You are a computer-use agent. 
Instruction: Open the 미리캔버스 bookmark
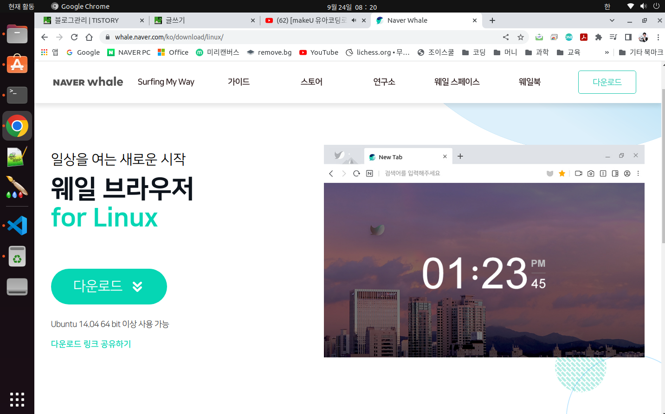coord(218,52)
